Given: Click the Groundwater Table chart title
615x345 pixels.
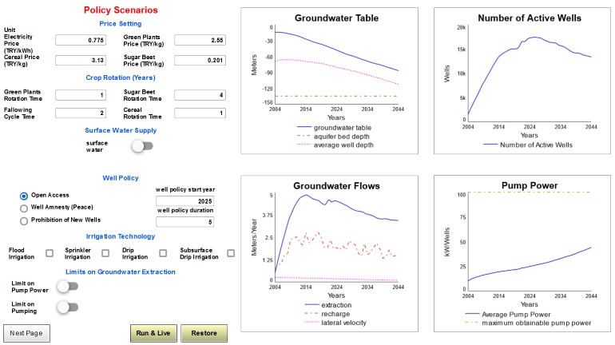Looking at the screenshot, I should (x=336, y=18).
